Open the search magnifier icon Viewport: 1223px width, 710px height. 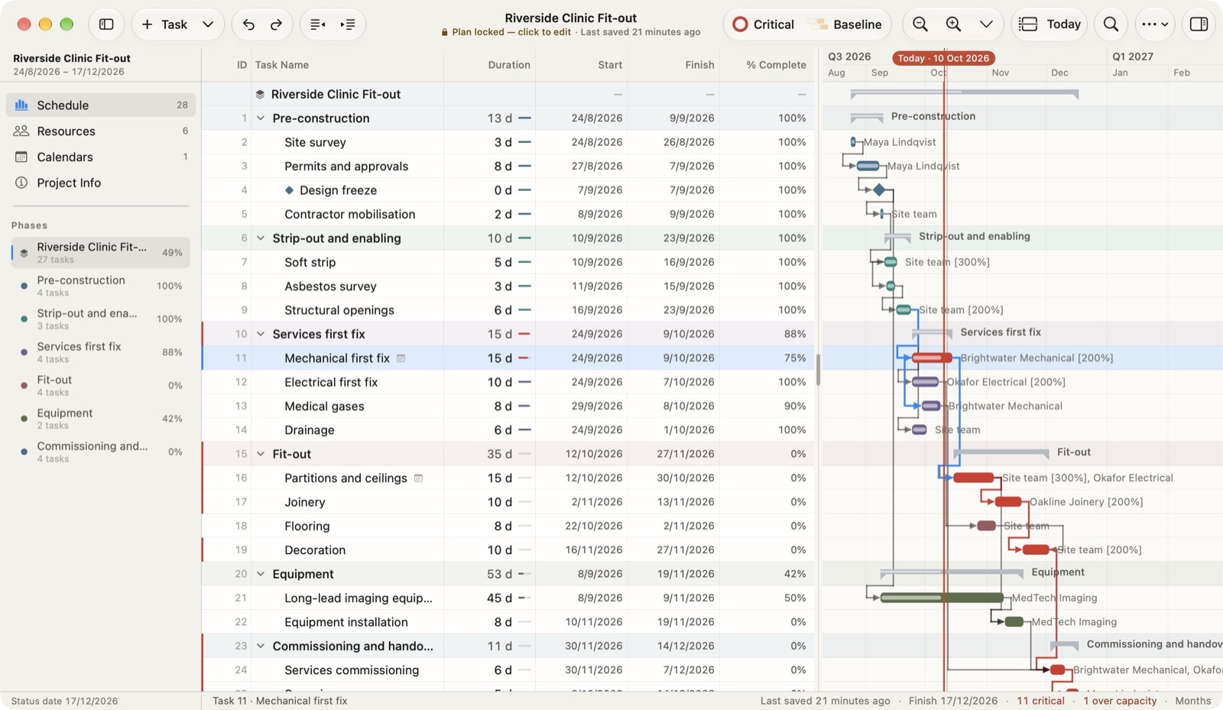tap(1111, 24)
